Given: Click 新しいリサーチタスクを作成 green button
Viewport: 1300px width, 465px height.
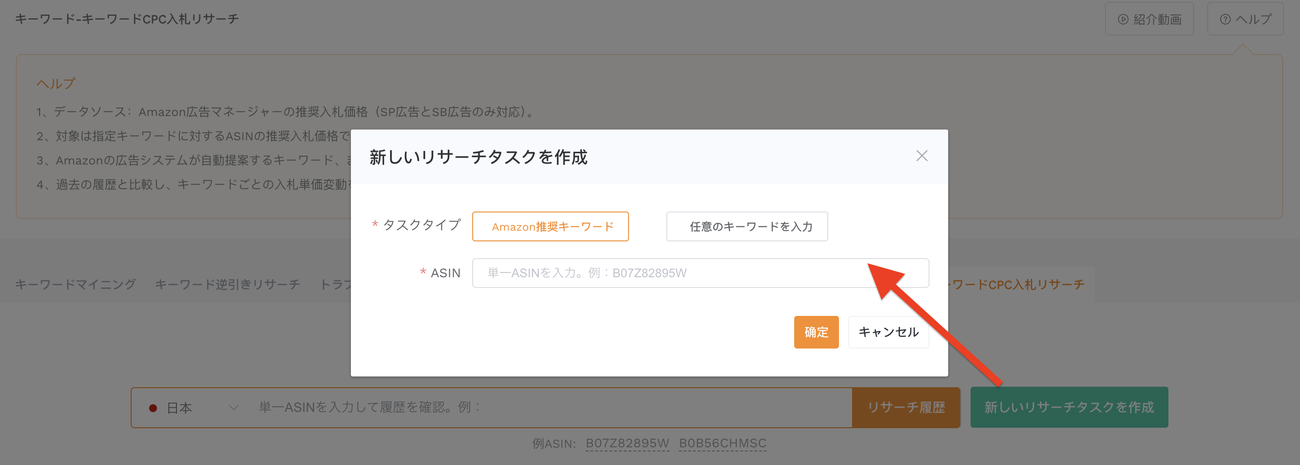Looking at the screenshot, I should pyautogui.click(x=1069, y=408).
